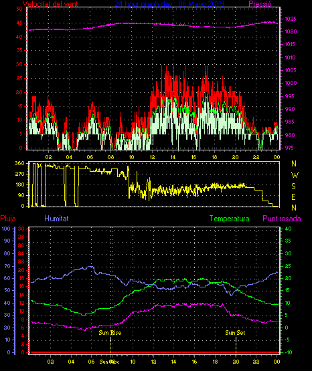Click hour 06 under the wind speed chart

[x=90, y=157]
